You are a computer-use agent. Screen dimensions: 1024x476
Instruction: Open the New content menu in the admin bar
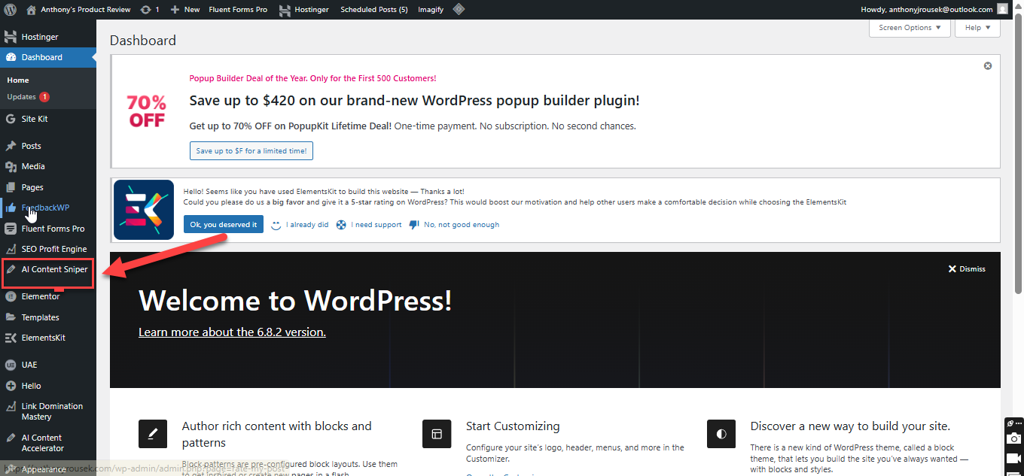pos(185,10)
